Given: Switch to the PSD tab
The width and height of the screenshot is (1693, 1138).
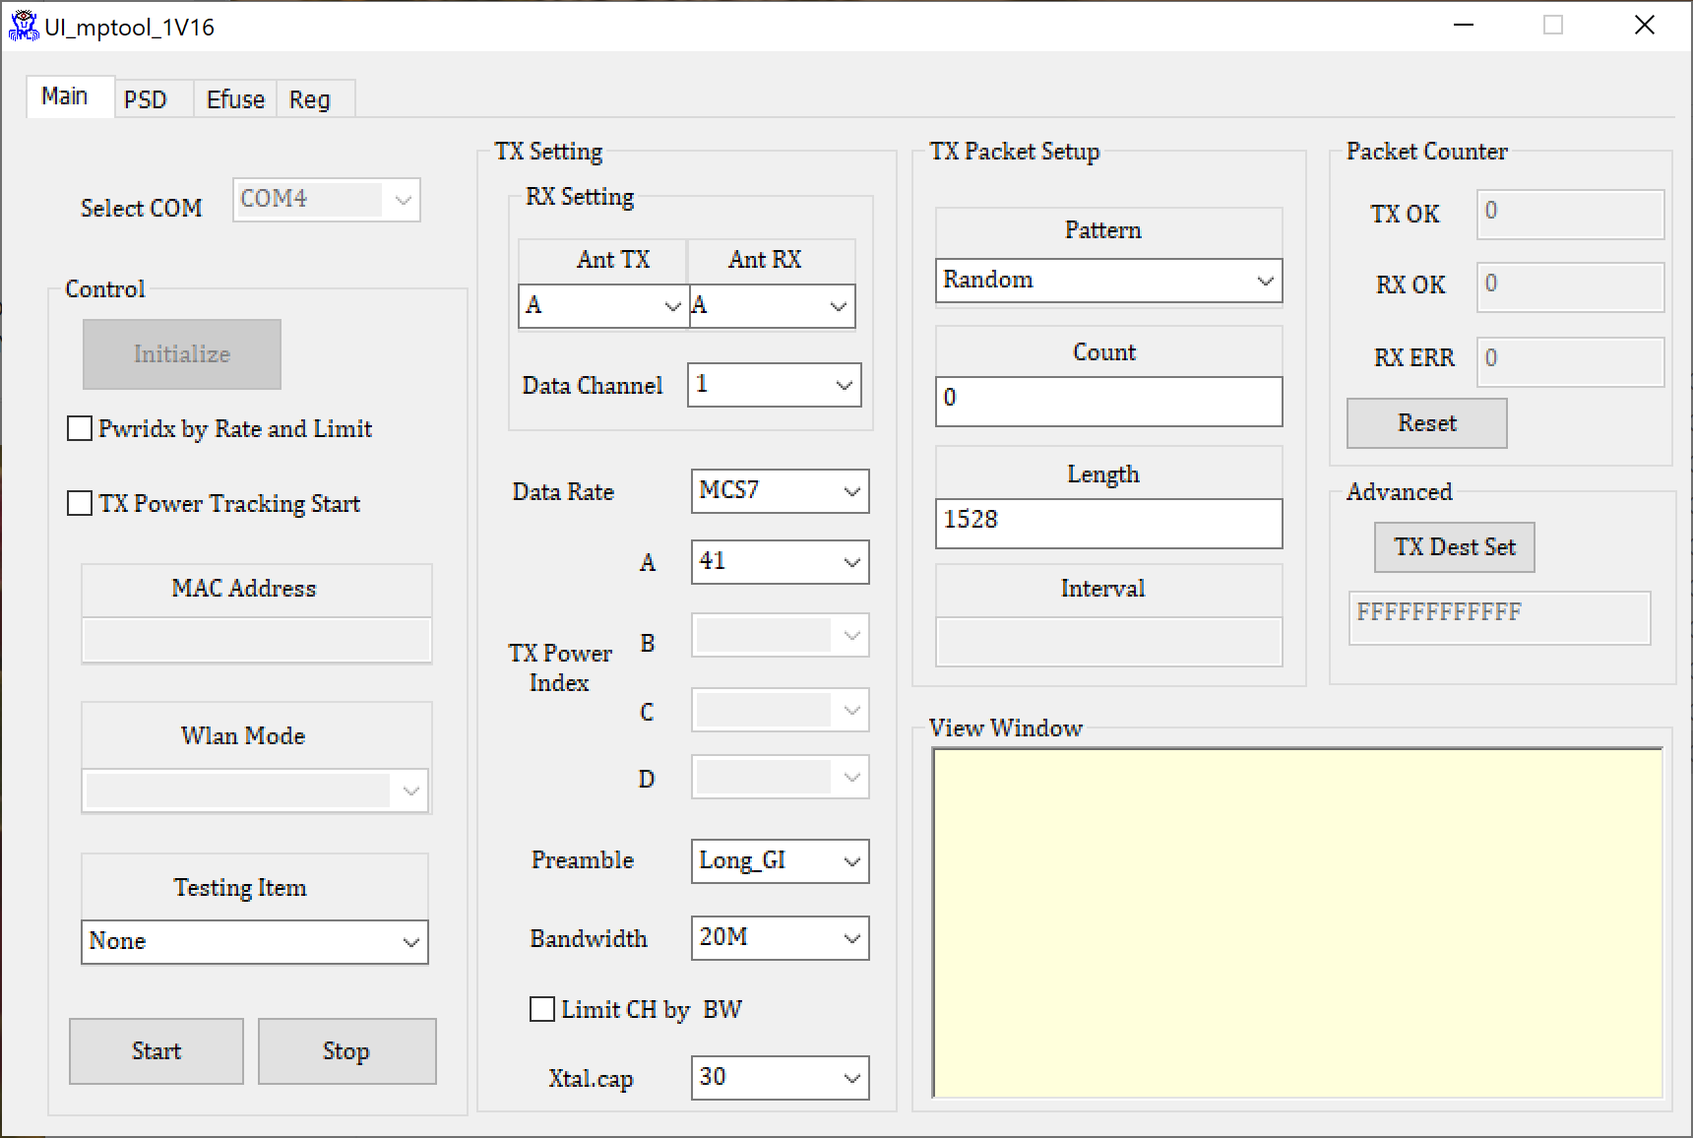Looking at the screenshot, I should click(146, 99).
